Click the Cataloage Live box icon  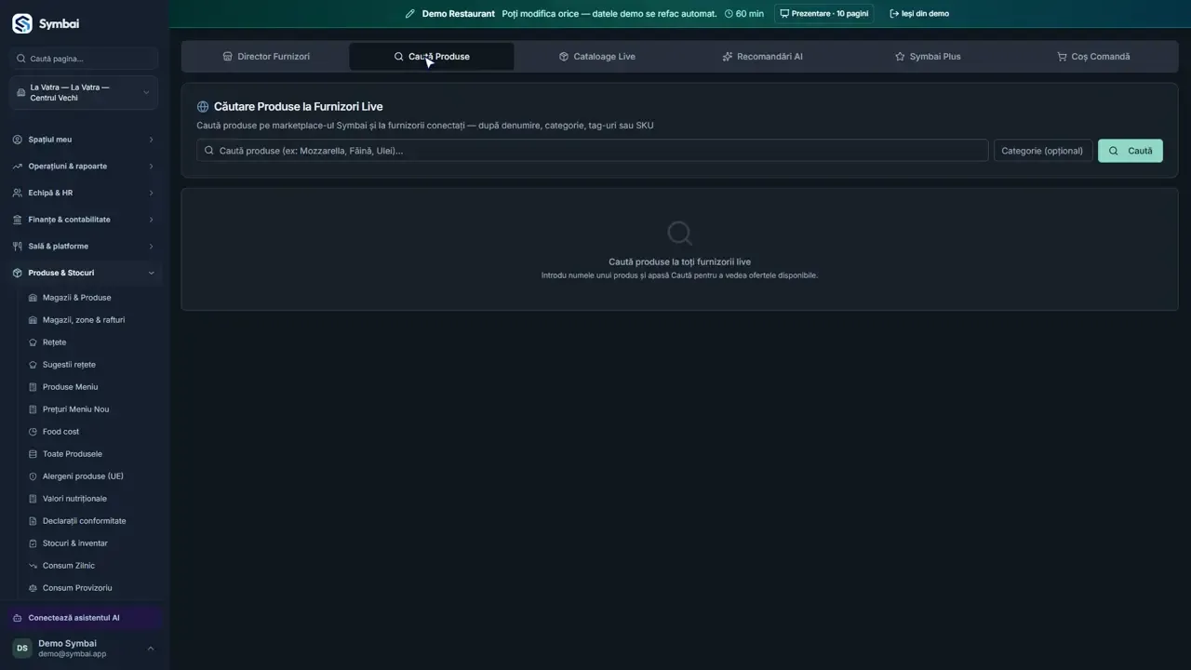pyautogui.click(x=564, y=57)
